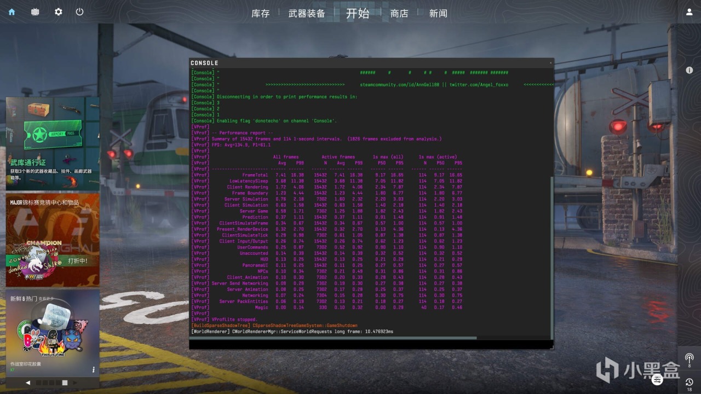This screenshot has width=701, height=394.
Task: Click the 'FPS: Avg=134.9' console line
Action: [231, 145]
